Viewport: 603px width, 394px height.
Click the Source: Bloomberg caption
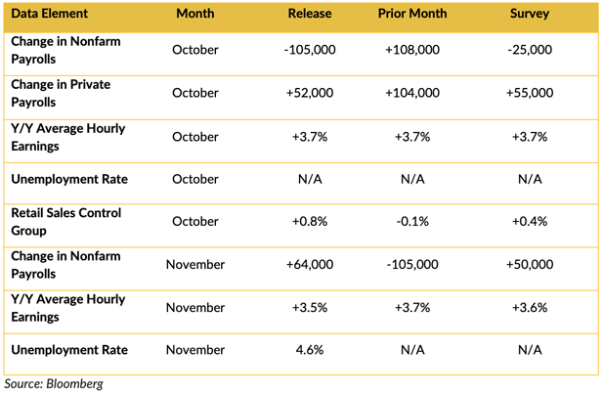pos(54,383)
